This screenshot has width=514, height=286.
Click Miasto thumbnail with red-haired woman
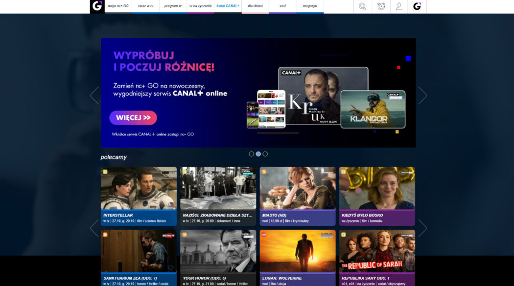pyautogui.click(x=298, y=188)
